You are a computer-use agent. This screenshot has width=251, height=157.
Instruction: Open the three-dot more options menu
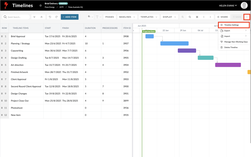(x=247, y=17)
